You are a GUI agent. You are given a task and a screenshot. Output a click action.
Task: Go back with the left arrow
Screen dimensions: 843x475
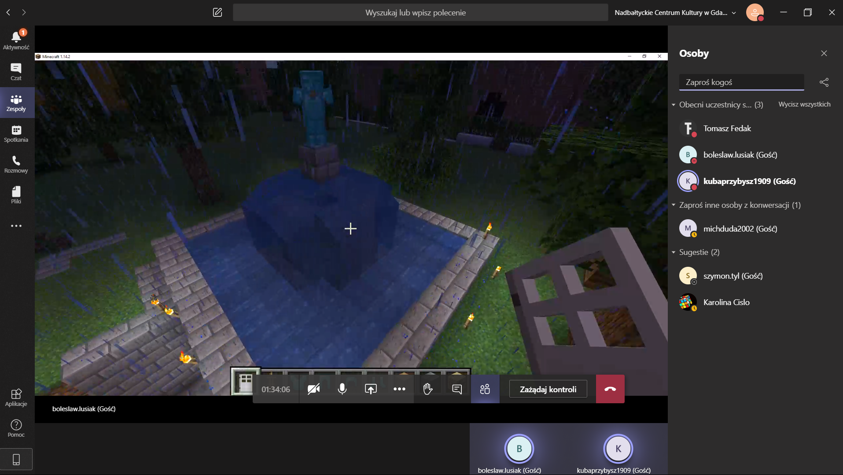[8, 12]
